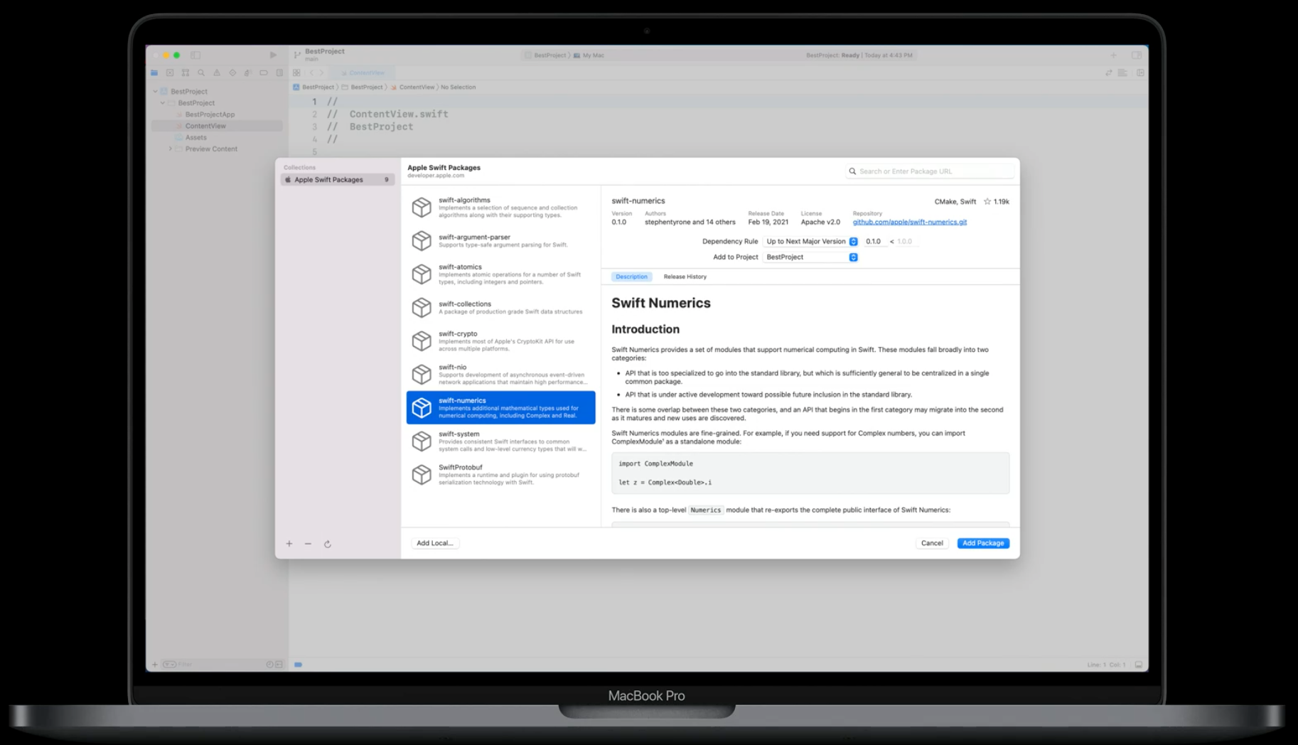Switch to the Description tab
Image resolution: width=1298 pixels, height=745 pixels.
[x=631, y=277]
